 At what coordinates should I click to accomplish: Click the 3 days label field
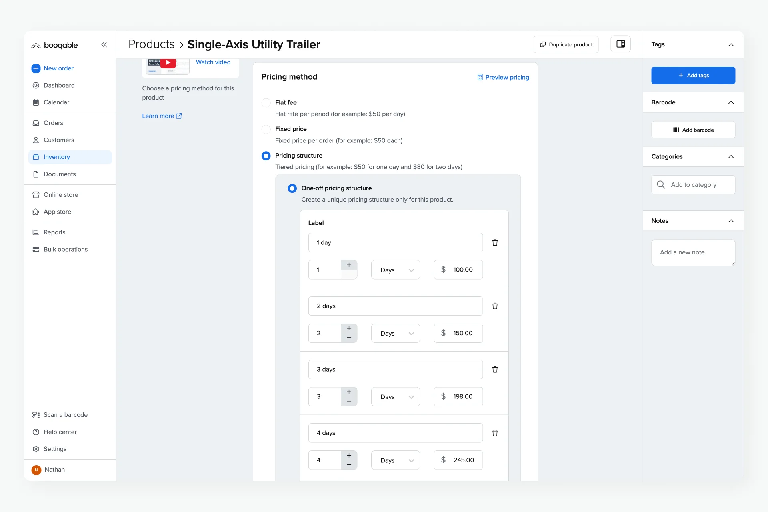[x=396, y=370]
